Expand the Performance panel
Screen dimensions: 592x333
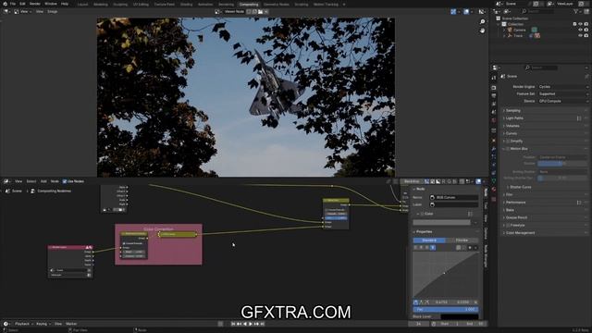(515, 203)
